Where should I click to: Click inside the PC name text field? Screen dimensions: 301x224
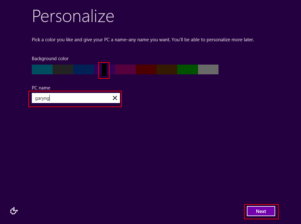tap(76, 98)
